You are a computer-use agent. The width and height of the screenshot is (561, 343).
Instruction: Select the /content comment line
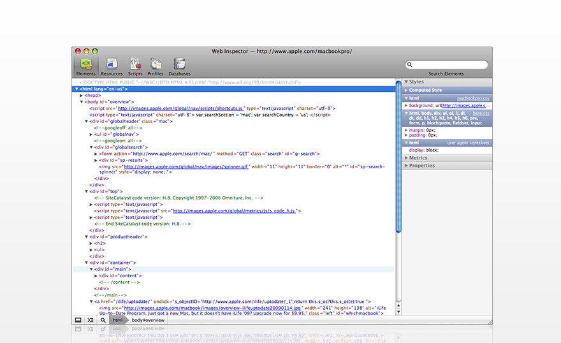coord(119,282)
